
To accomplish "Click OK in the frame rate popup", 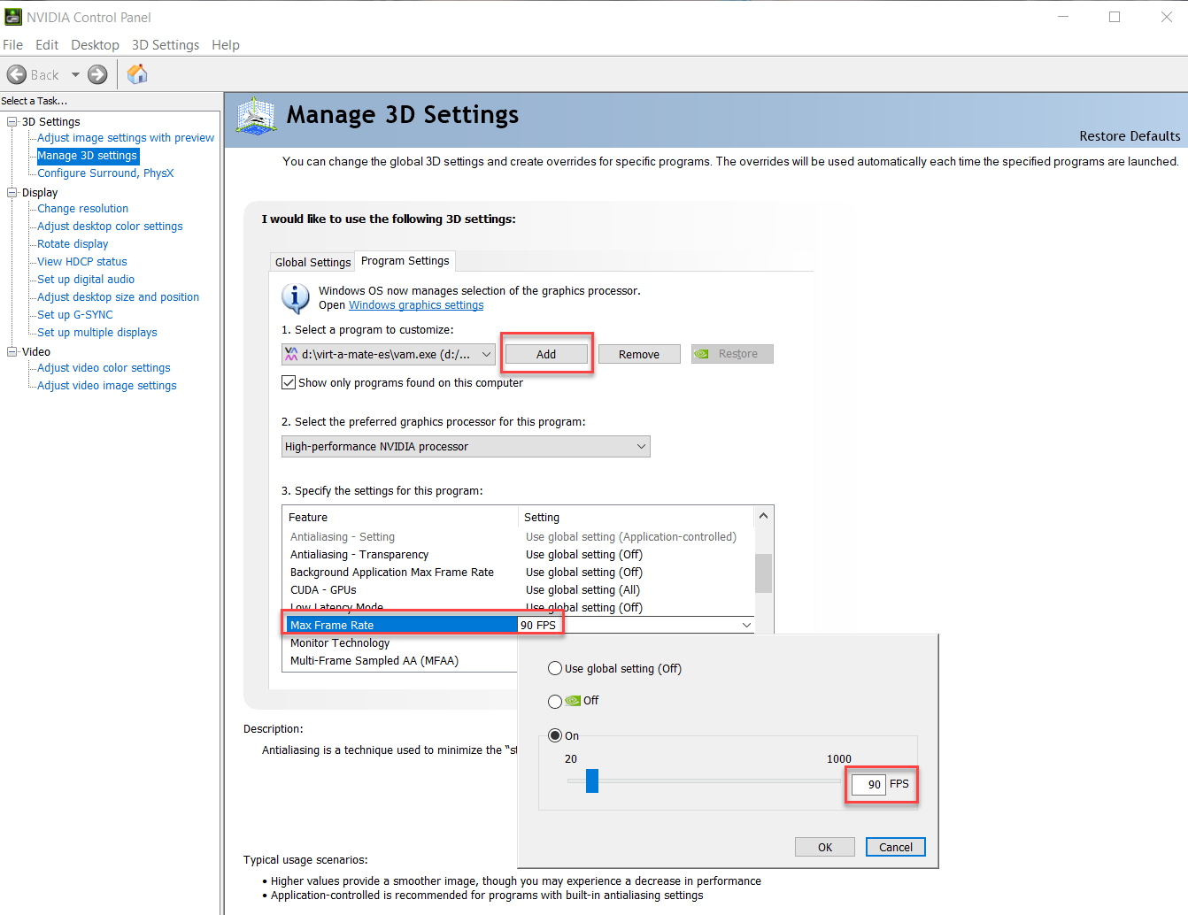I will tap(825, 847).
